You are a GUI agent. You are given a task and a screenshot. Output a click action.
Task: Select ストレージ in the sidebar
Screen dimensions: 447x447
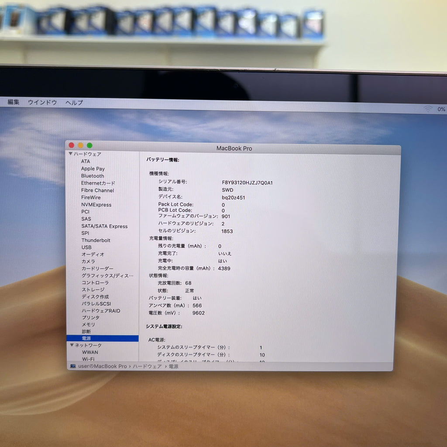tap(93, 289)
